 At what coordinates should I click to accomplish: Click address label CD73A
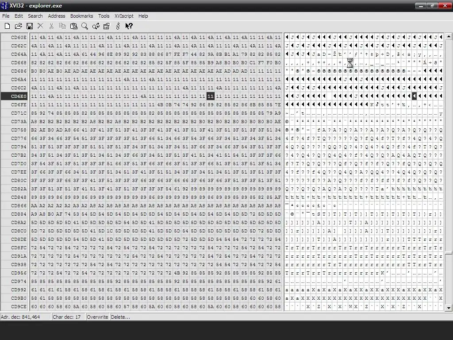19,121
